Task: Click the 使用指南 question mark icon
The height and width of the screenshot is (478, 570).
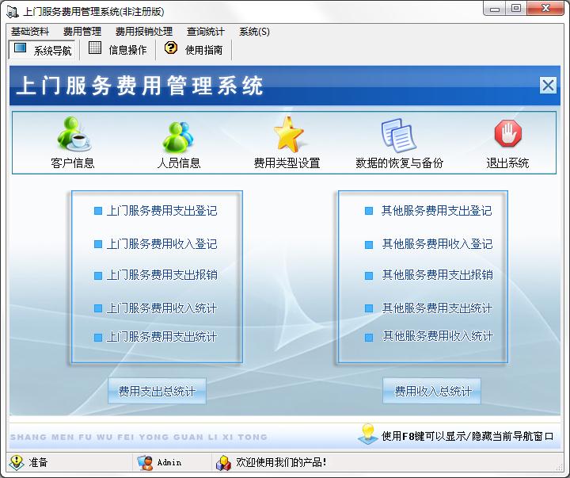Action: pyautogui.click(x=171, y=48)
